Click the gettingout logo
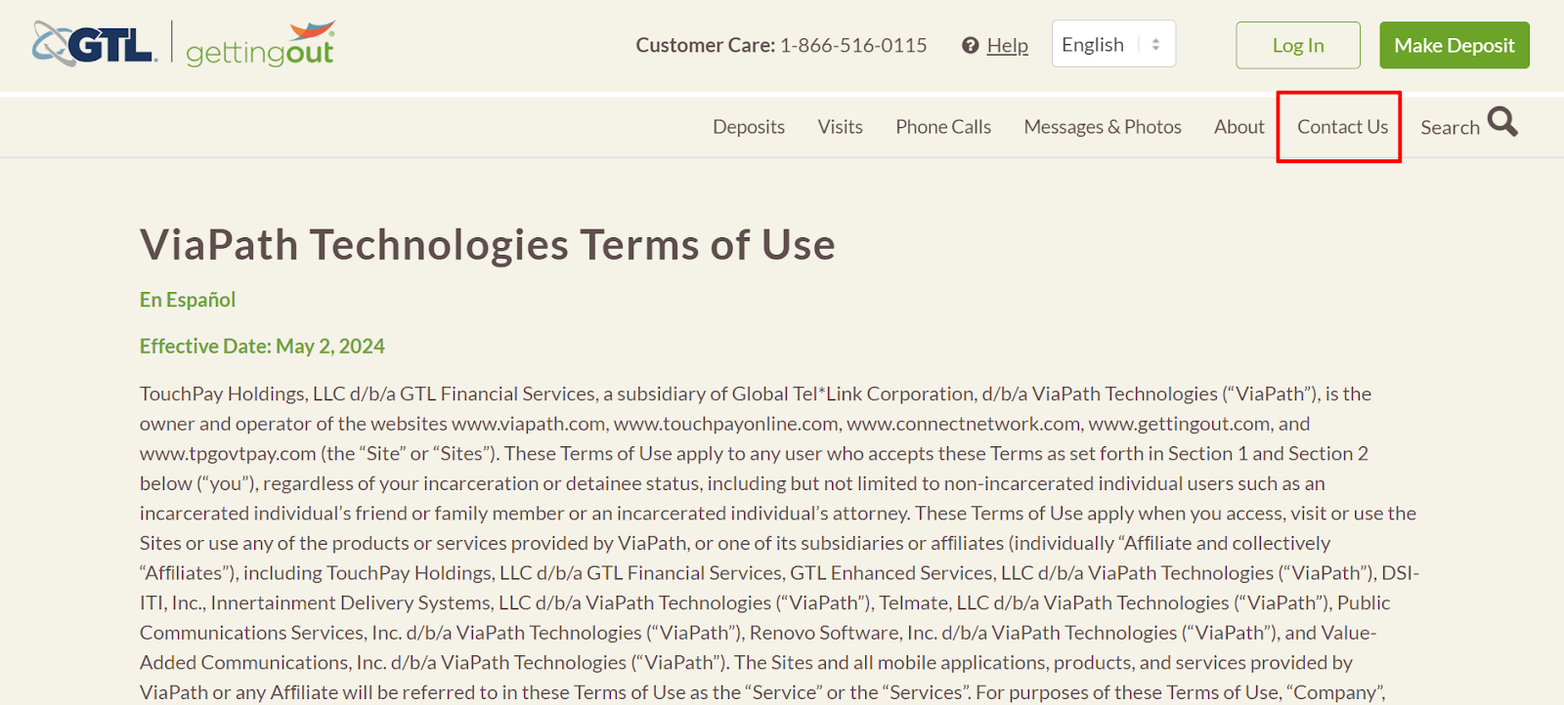 click(261, 45)
